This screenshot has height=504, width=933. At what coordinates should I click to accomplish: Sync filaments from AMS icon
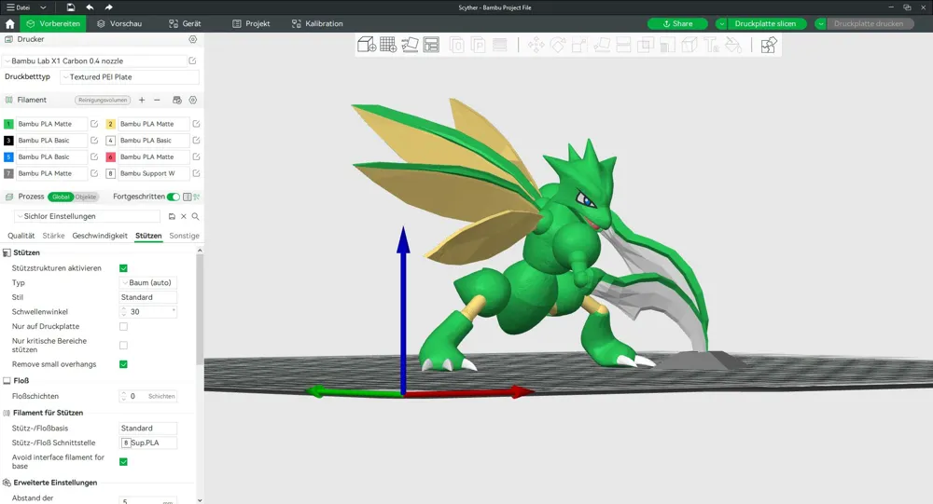[176, 100]
